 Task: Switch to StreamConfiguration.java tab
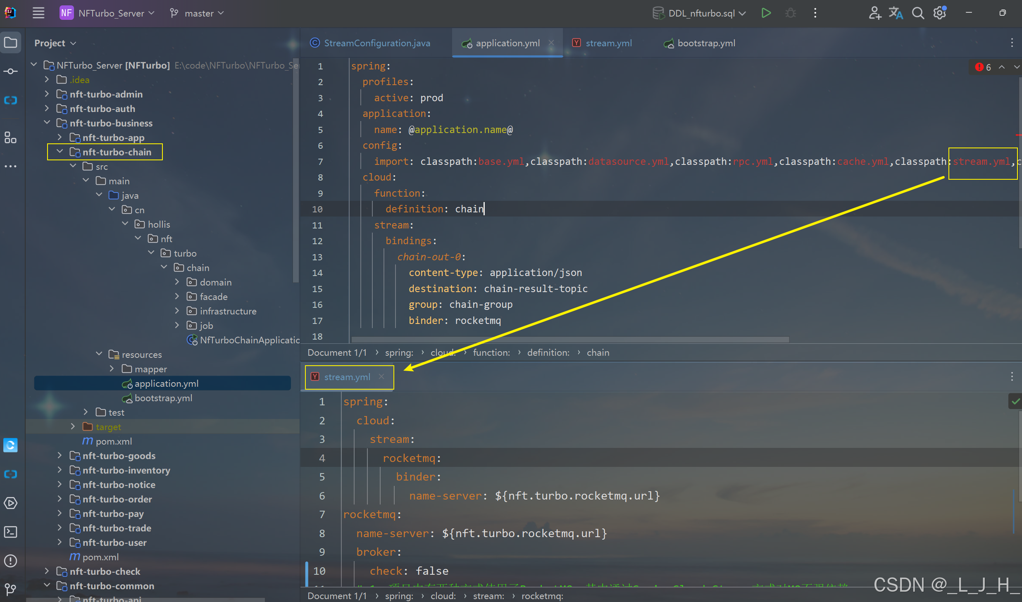pos(376,43)
